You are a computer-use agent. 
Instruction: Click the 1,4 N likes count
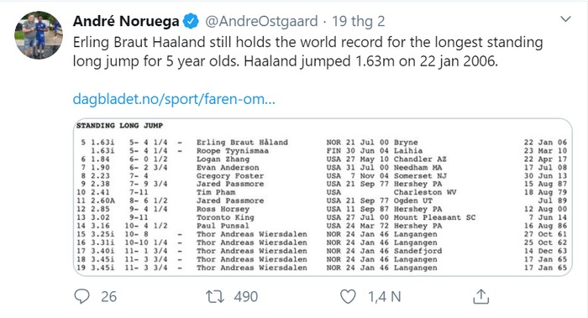(x=385, y=297)
